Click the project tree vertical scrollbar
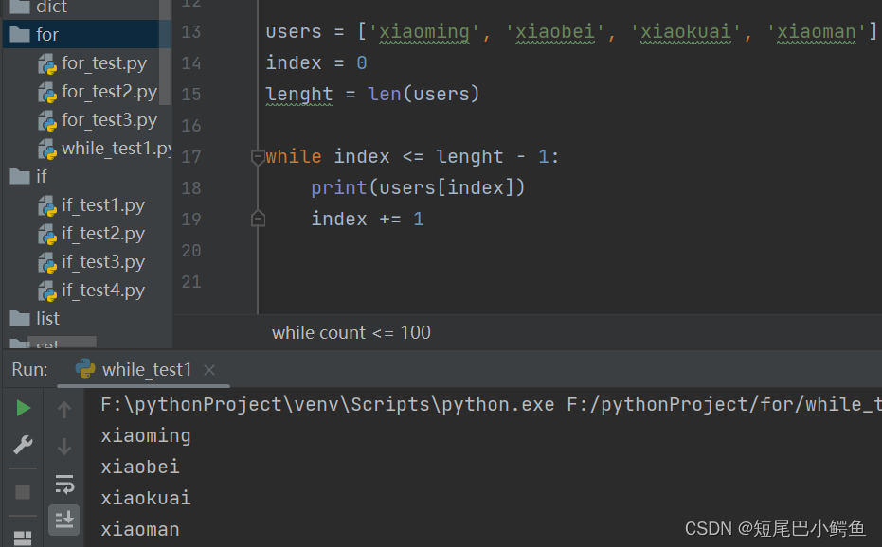 click(x=165, y=53)
